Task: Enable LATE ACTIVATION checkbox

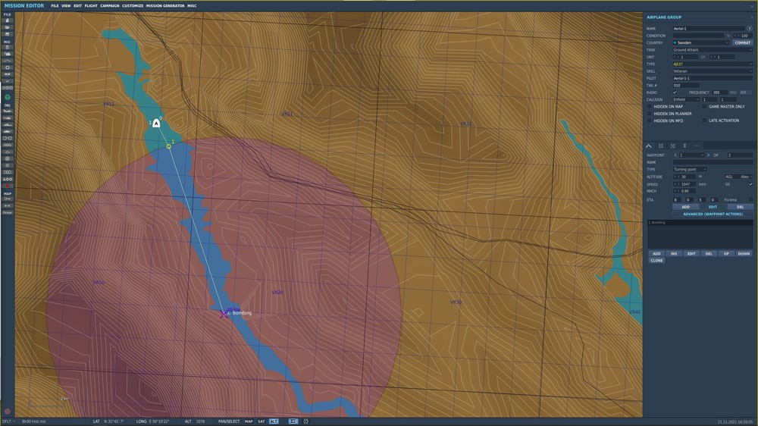Action: (704, 121)
